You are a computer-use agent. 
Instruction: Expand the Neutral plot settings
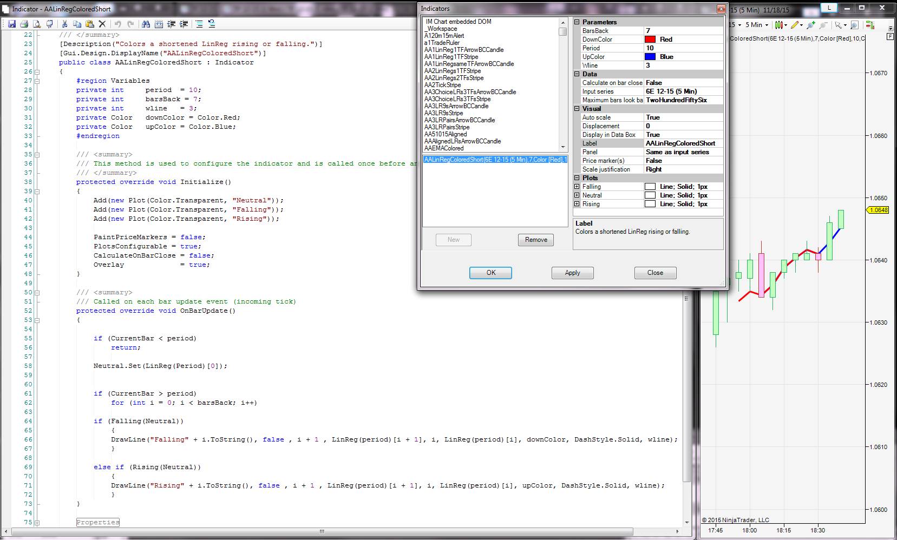577,195
